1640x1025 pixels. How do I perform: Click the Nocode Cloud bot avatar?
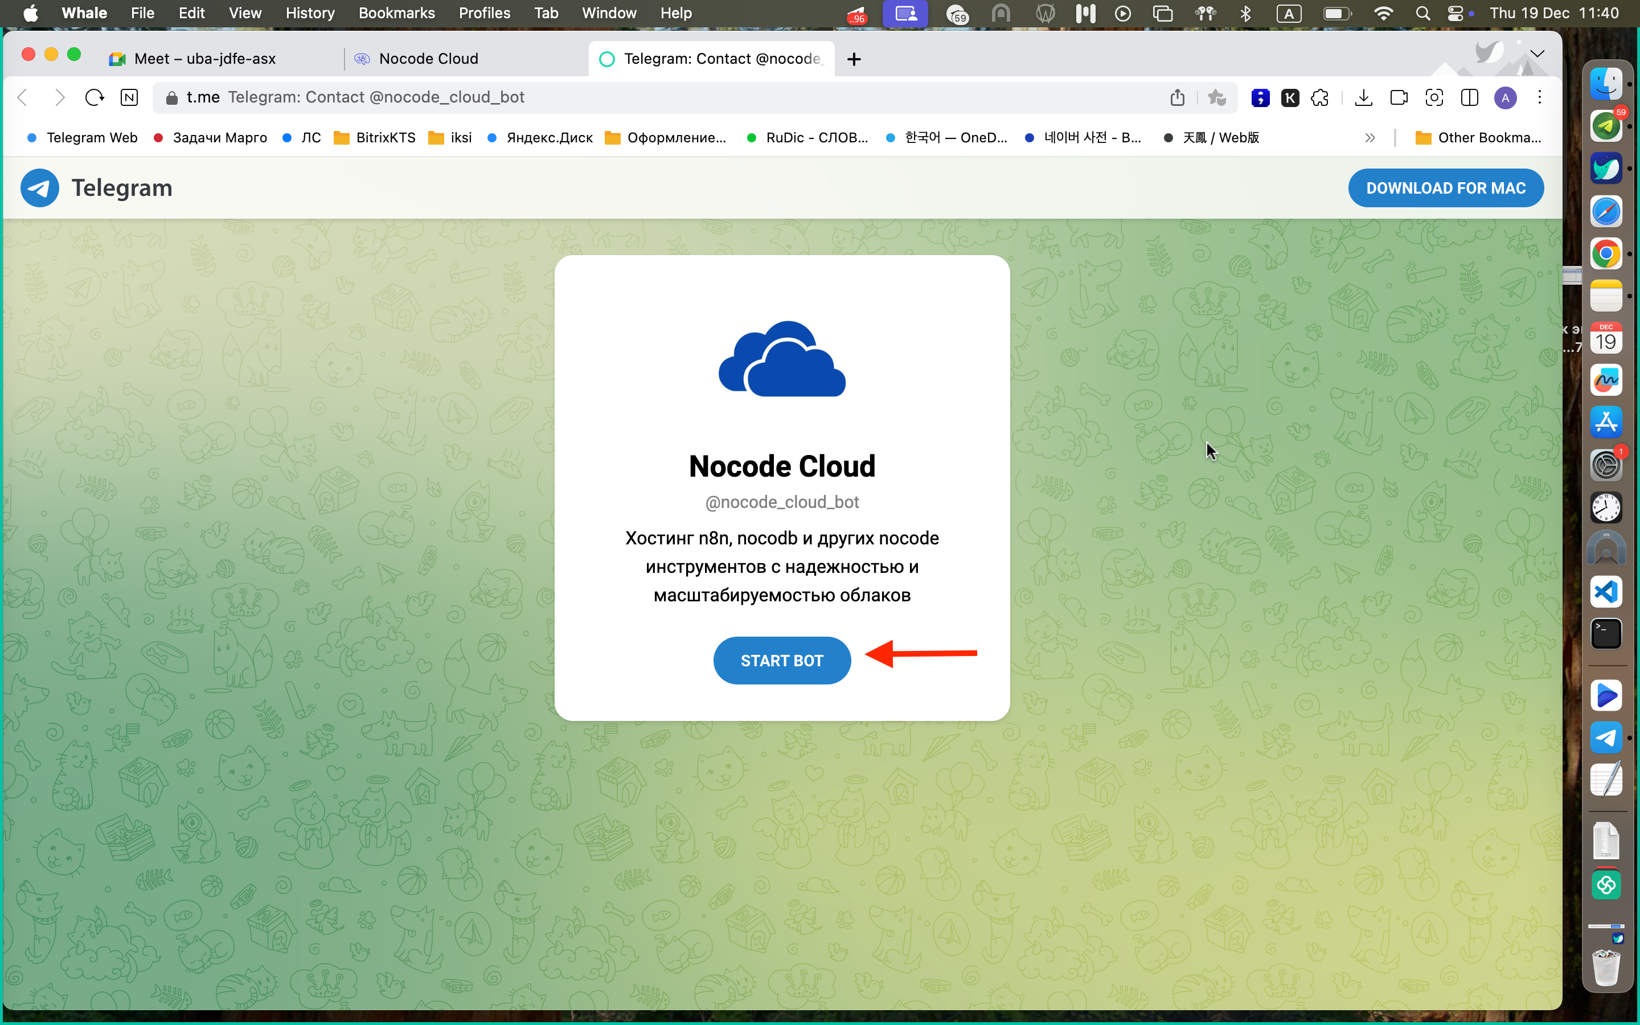point(782,359)
